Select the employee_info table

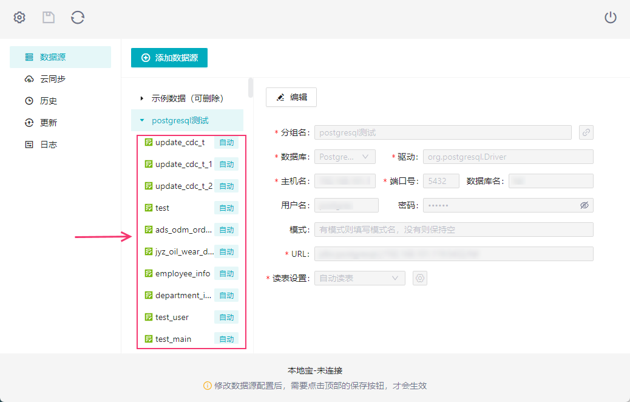pyautogui.click(x=183, y=273)
